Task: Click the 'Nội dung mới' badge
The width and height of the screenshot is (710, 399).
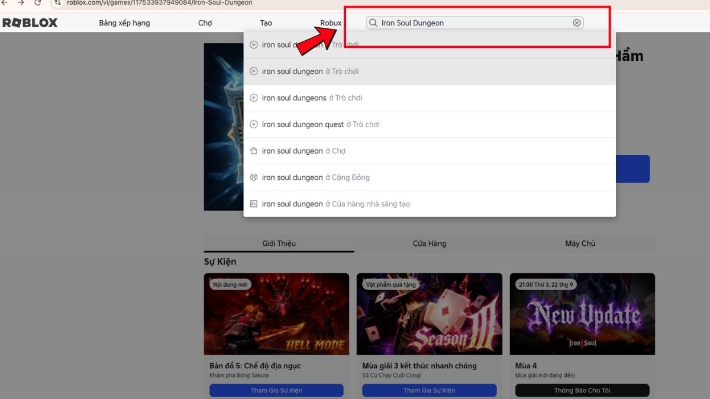Action: click(x=230, y=284)
